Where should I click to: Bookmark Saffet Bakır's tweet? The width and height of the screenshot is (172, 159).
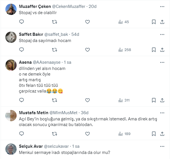[154, 50]
